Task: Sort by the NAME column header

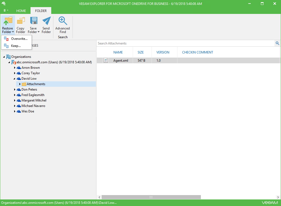Action: [118, 52]
